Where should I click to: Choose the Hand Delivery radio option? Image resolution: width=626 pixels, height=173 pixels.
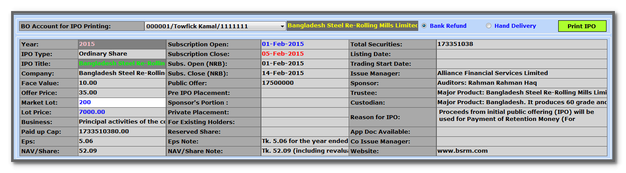[x=511, y=26]
